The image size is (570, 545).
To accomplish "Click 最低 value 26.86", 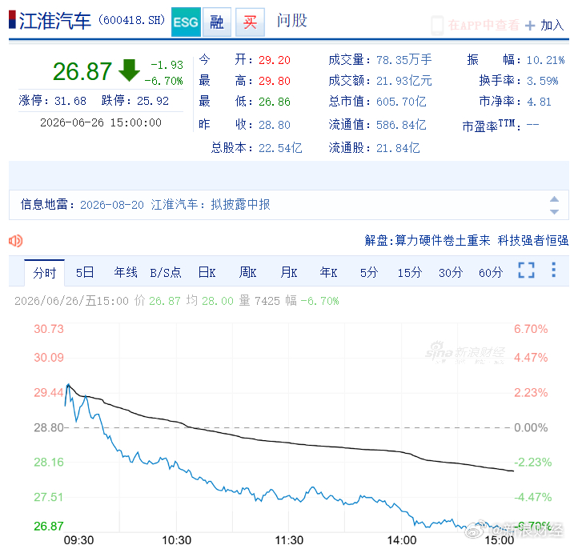I will pos(275,102).
